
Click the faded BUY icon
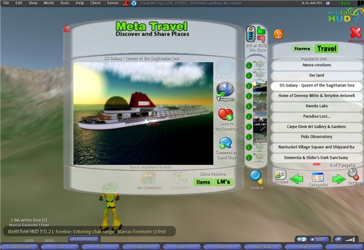[225, 69]
